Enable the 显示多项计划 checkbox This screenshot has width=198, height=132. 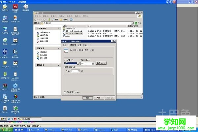pos(65,92)
